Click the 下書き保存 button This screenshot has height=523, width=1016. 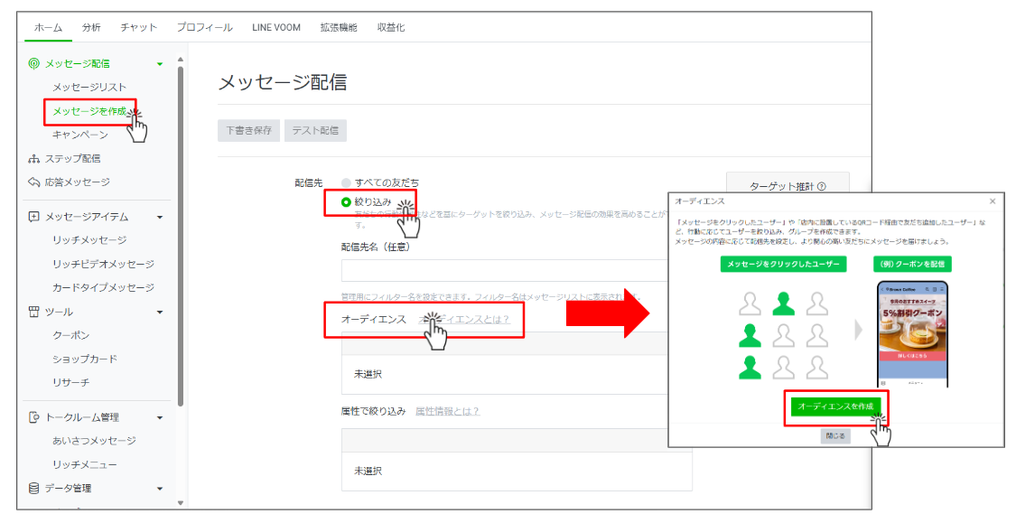(x=249, y=130)
